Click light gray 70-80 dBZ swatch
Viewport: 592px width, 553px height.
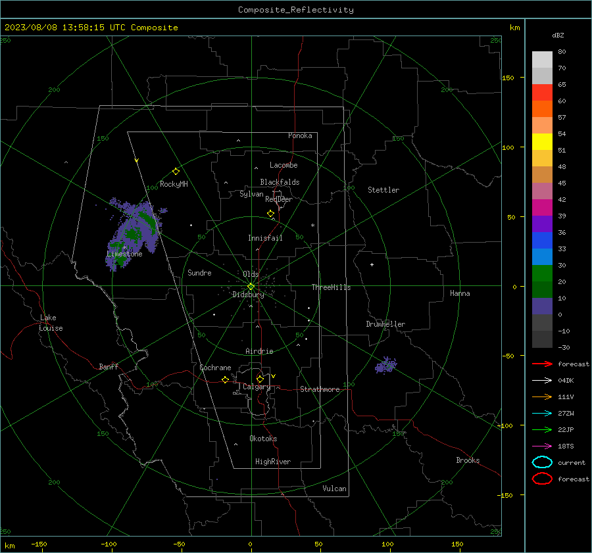542,60
